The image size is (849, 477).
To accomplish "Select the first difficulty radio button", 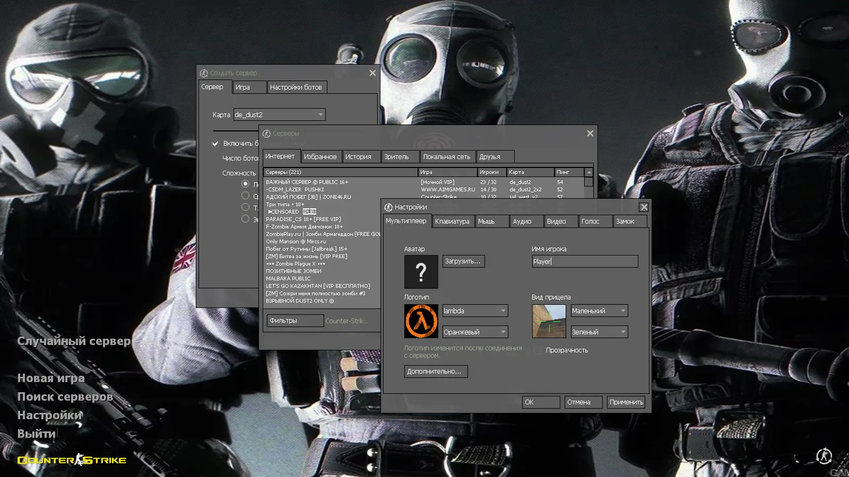I will pyautogui.click(x=245, y=184).
